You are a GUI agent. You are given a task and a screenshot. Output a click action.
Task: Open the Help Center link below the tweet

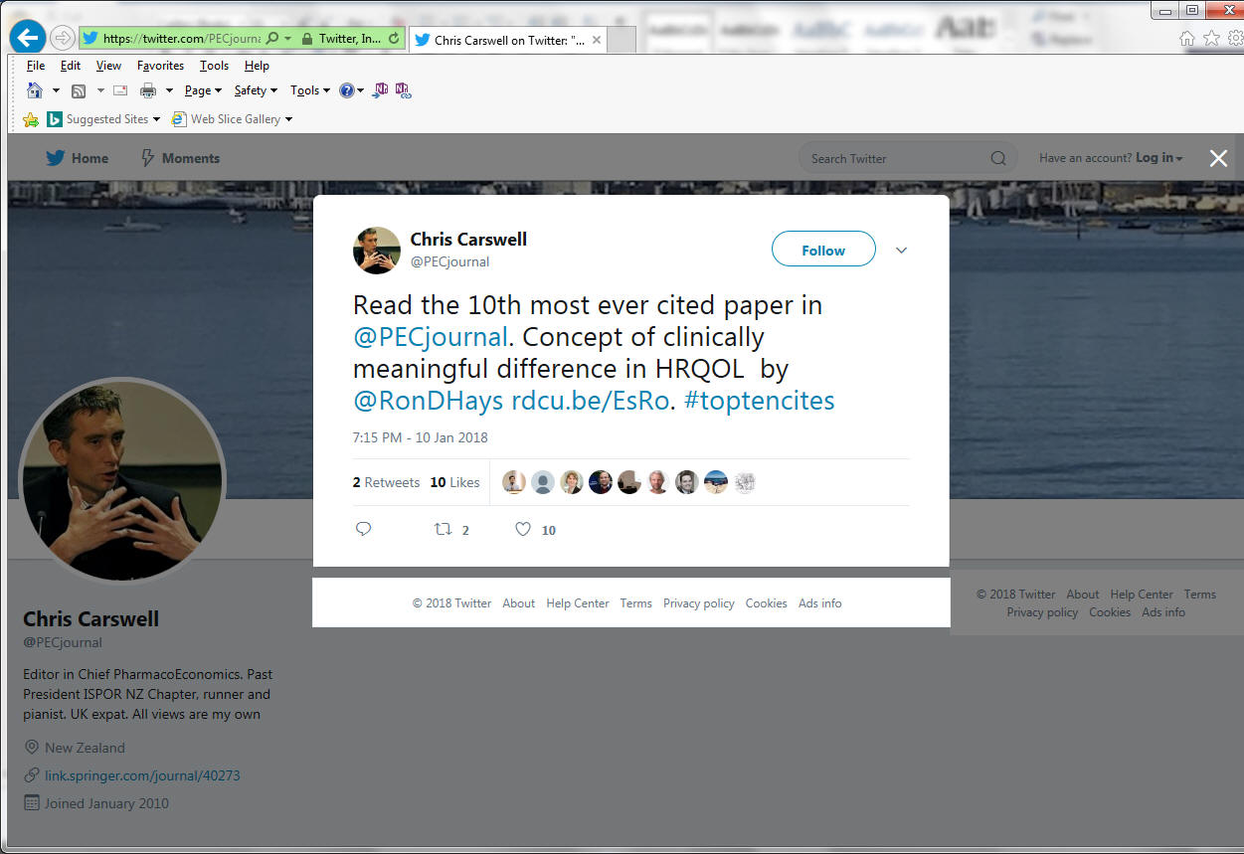click(577, 603)
